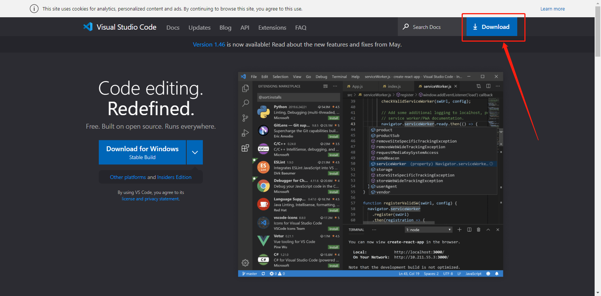This screenshot has height=296, width=601.
Task: Click the Extensions activity bar icon
Action: (245, 148)
